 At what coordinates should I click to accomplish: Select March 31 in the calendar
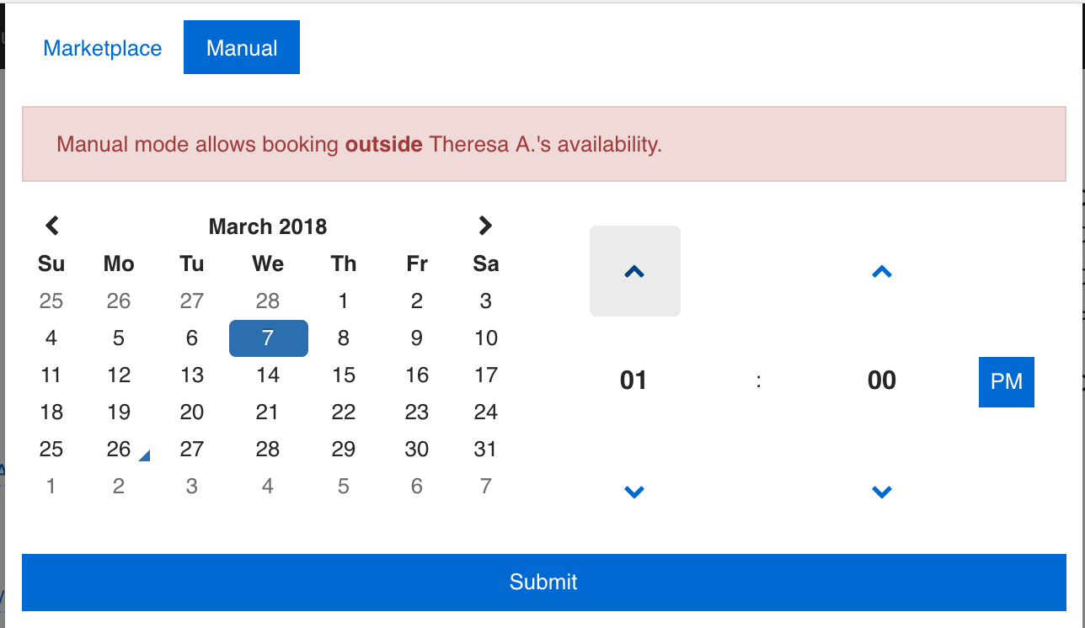click(x=485, y=450)
